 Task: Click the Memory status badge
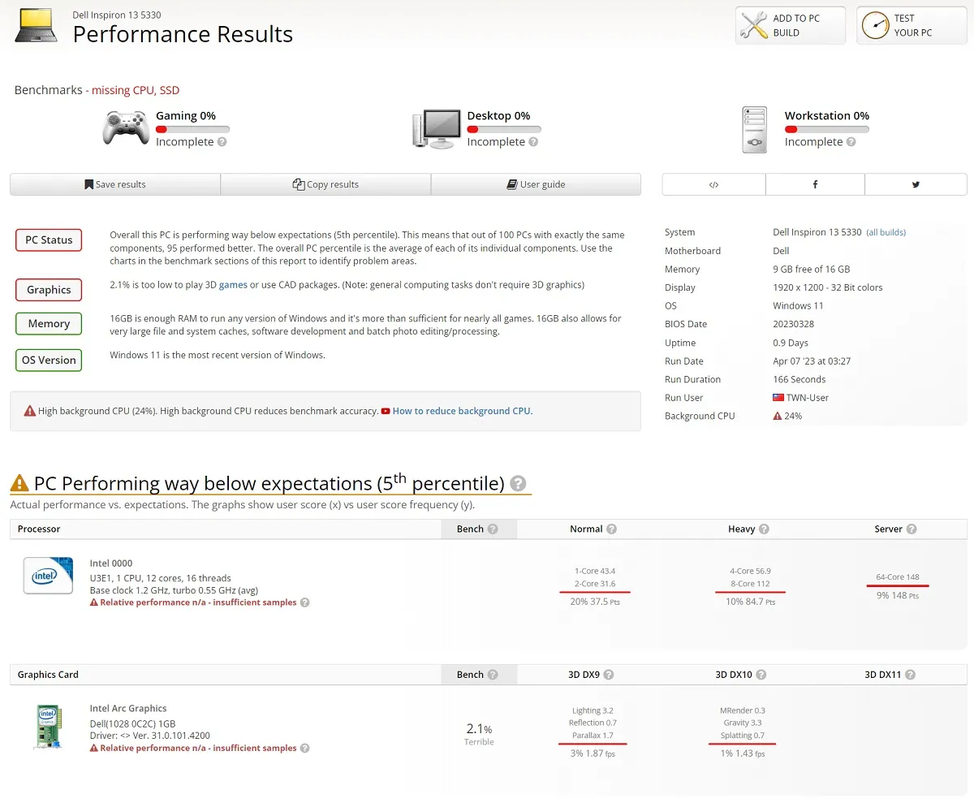(49, 323)
